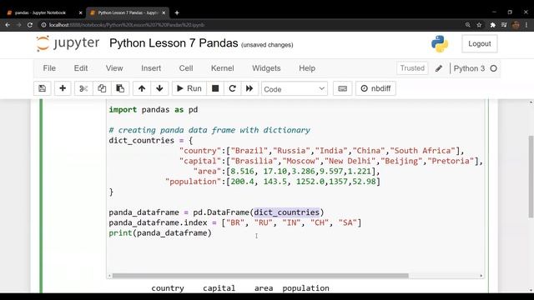Open the File menu
The width and height of the screenshot is (534, 300).
[x=49, y=68]
